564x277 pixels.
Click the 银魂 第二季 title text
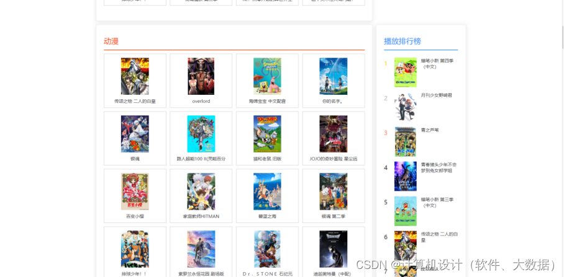[x=334, y=216]
